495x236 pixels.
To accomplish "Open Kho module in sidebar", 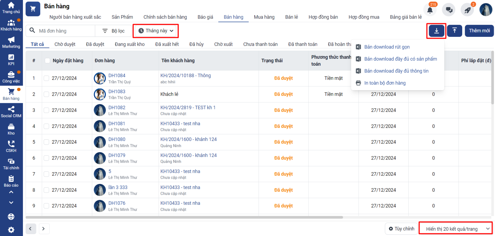I will pyautogui.click(x=11, y=129).
